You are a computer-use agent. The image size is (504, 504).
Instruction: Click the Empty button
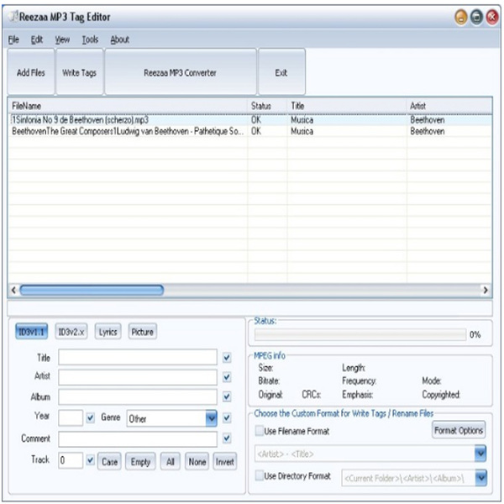pos(140,461)
